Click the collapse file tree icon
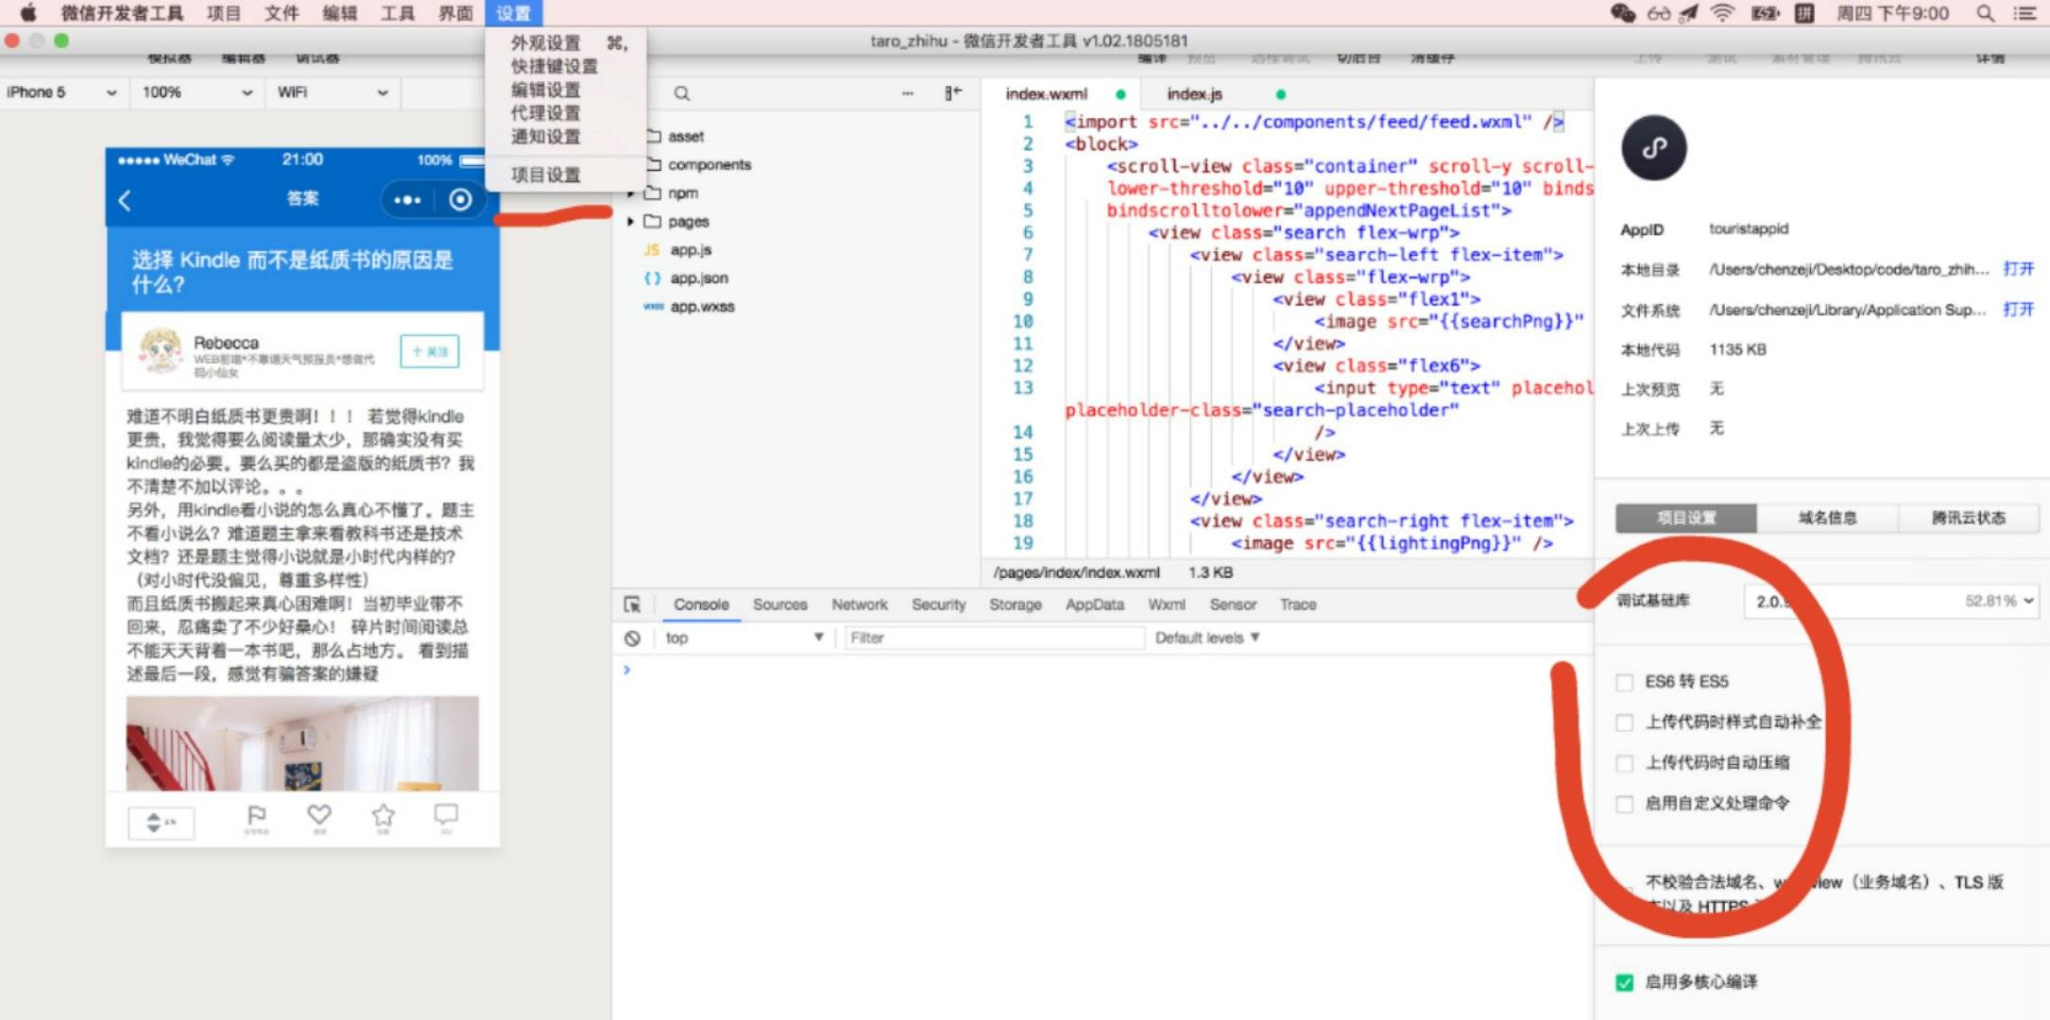2050x1020 pixels. 952,93
